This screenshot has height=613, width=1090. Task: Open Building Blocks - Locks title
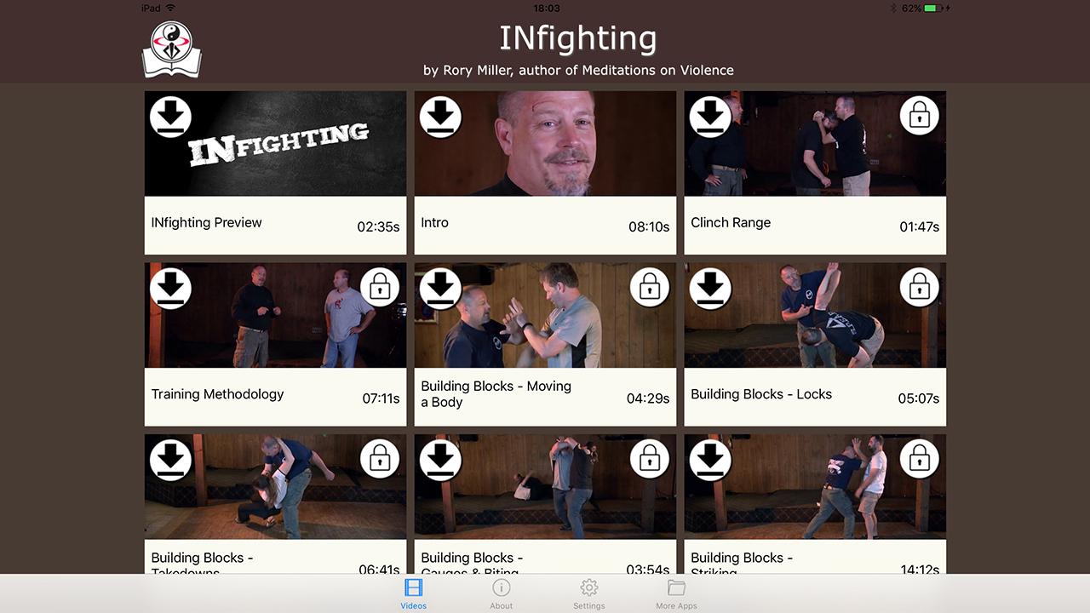(x=761, y=394)
